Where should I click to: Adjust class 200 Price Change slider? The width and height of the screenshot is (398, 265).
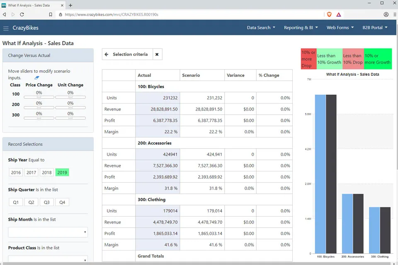(x=39, y=108)
